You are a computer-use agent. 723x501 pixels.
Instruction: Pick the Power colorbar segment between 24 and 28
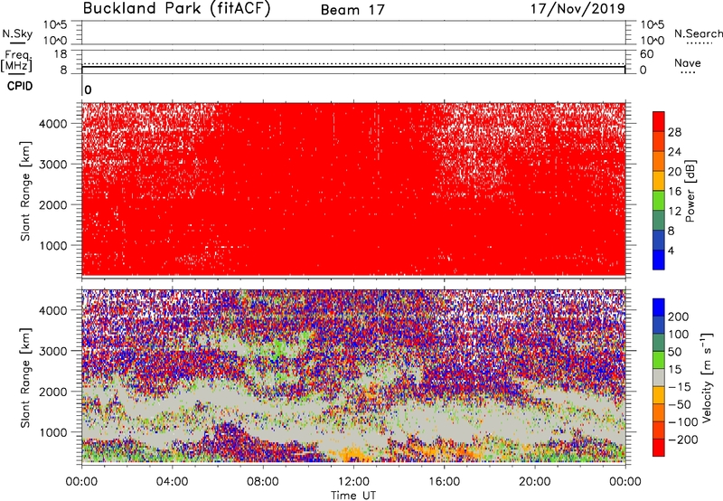click(x=659, y=141)
